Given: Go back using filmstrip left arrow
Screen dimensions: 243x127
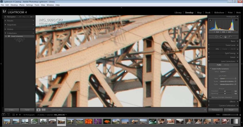Looking at the screenshot, I should (x=17, y=115).
